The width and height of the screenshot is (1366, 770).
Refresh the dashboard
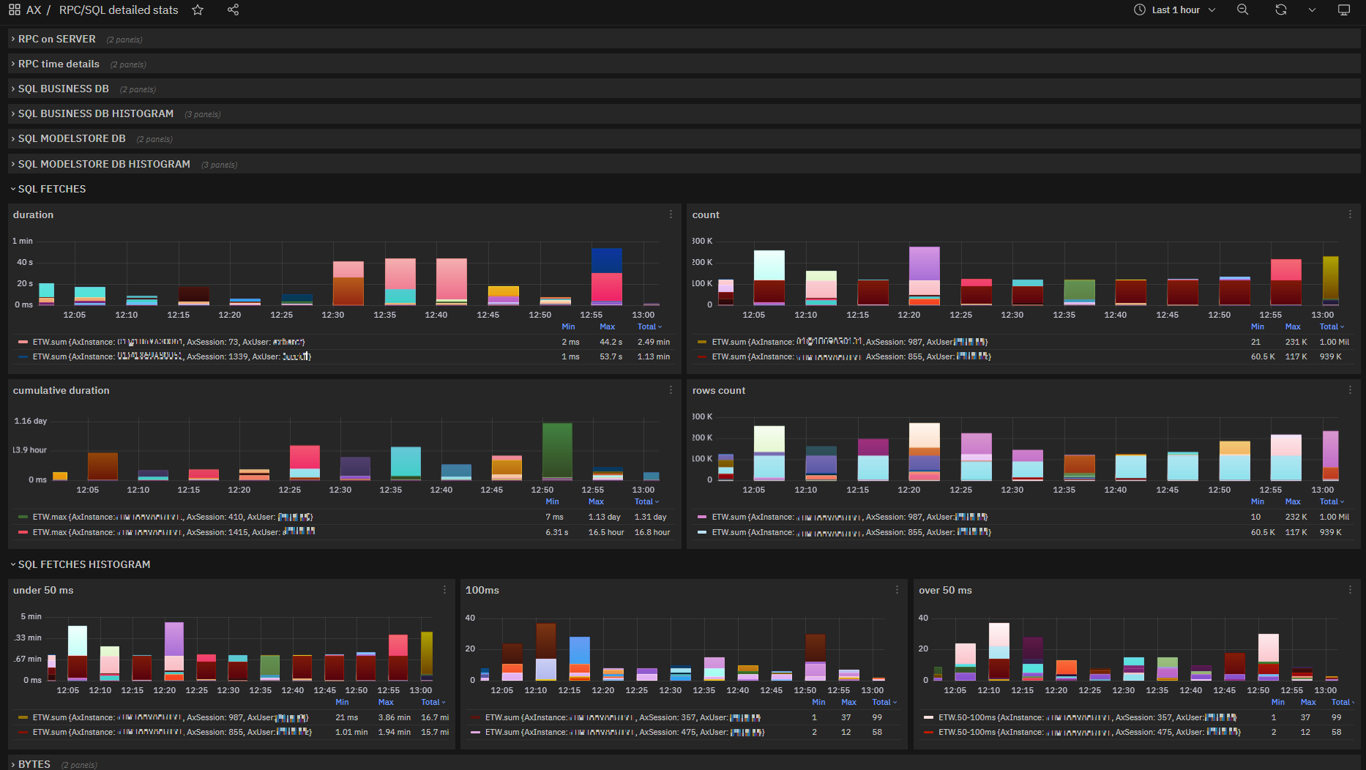point(1280,10)
